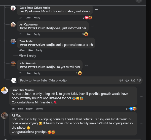Screen dimensions: 151x140
Task: Expand "View 1 reply" under Yasir Arafat
Action: pyautogui.click(x=27, y=56)
